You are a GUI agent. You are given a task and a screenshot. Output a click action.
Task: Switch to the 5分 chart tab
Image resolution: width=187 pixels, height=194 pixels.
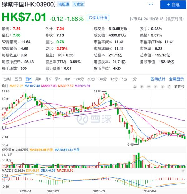124,79
